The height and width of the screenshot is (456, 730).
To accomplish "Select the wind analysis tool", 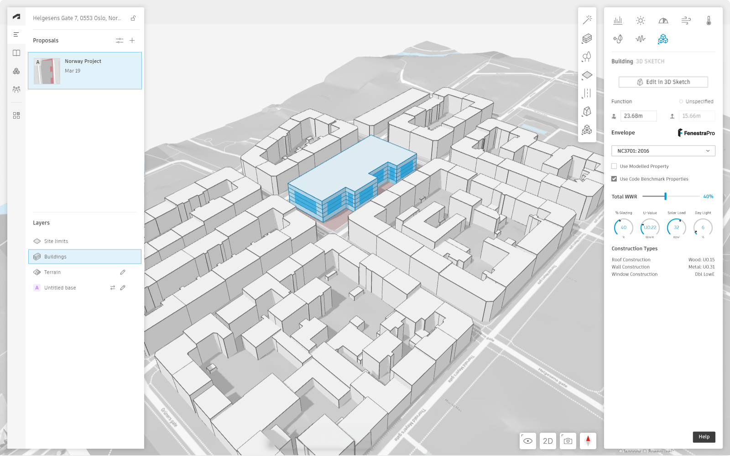I will tap(686, 21).
